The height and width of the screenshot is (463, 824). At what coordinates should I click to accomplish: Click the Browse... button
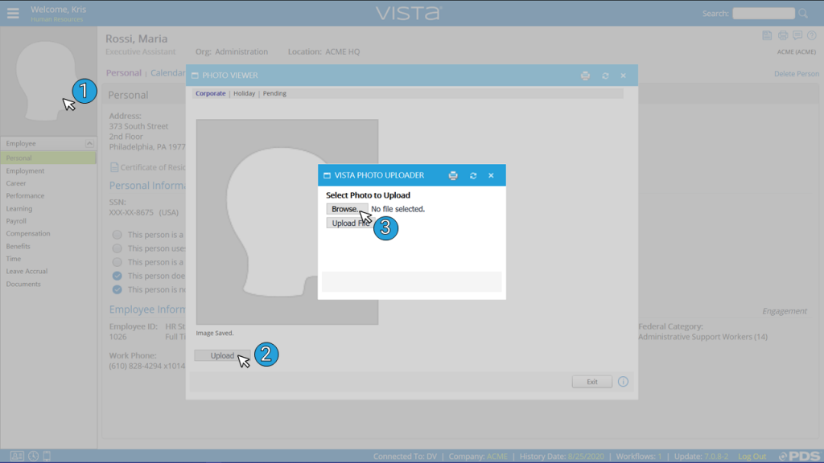[347, 209]
